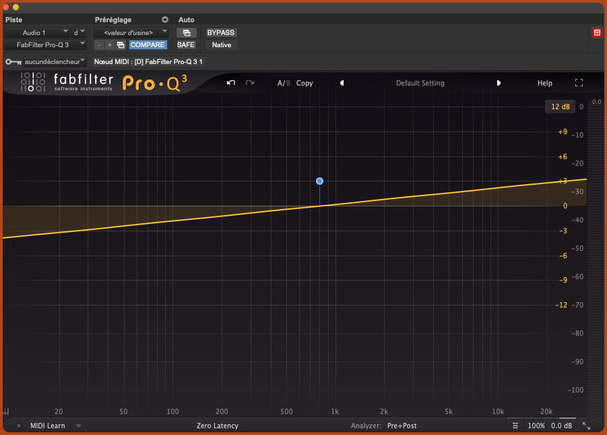Switch to the B setting via A/B toggle
This screenshot has width=607, height=435.
coord(287,83)
